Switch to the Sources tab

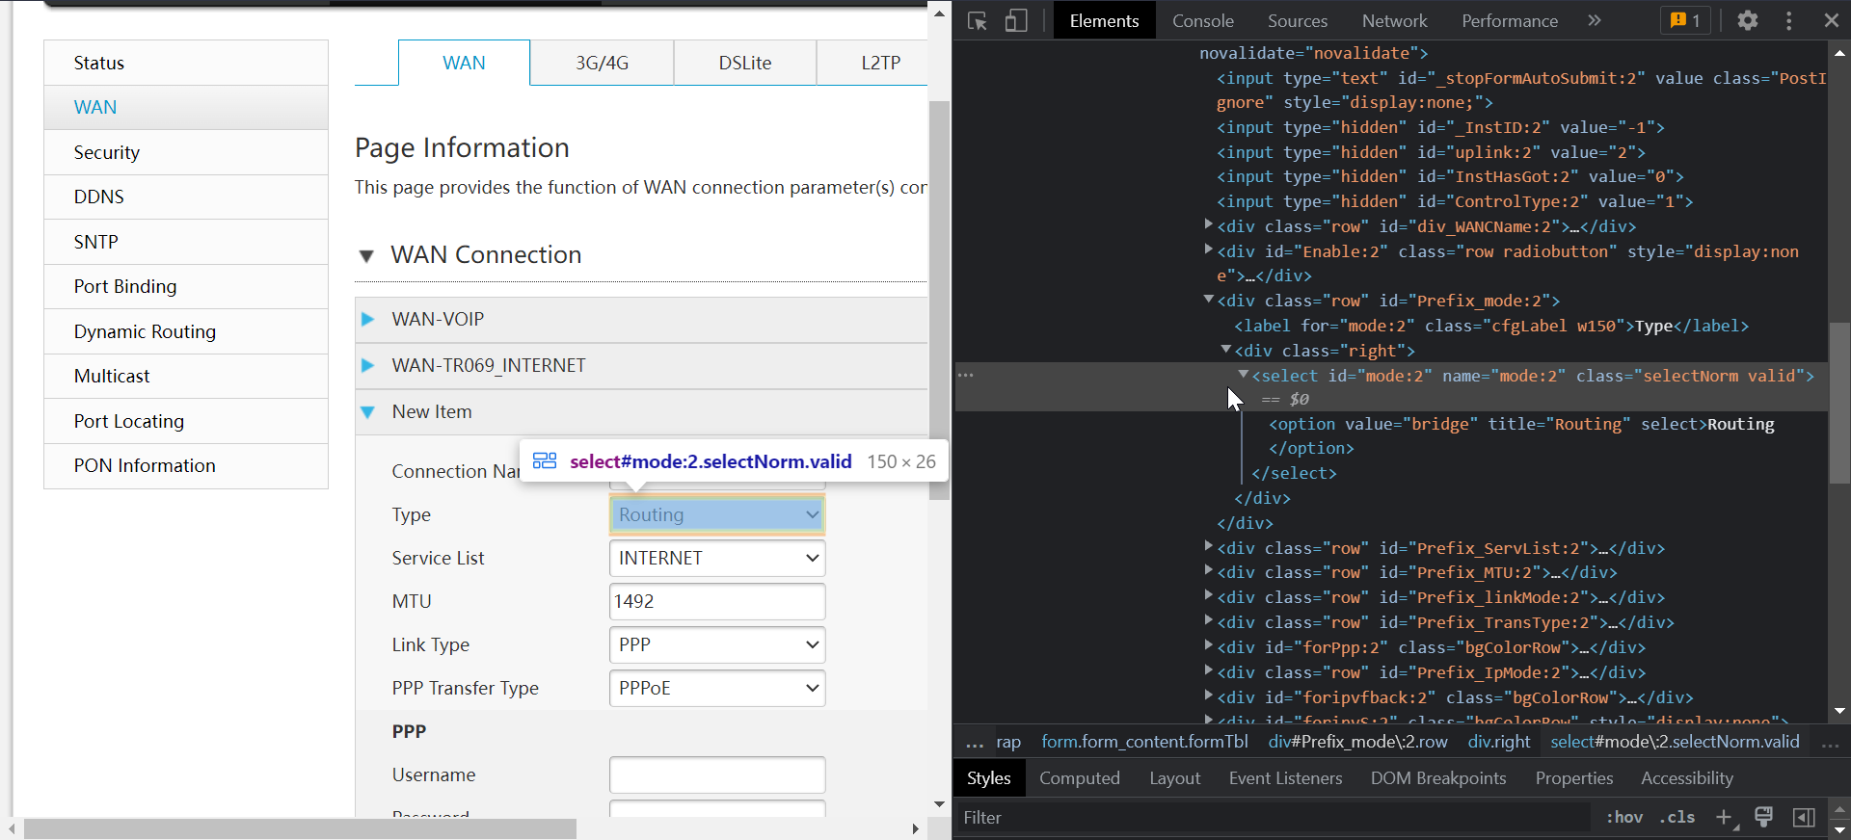coord(1298,20)
